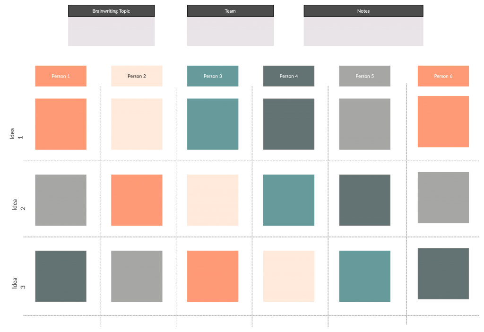Click the teal card in Person 5's Idea 3 cell
The height and width of the screenshot is (332, 484).
(x=364, y=276)
